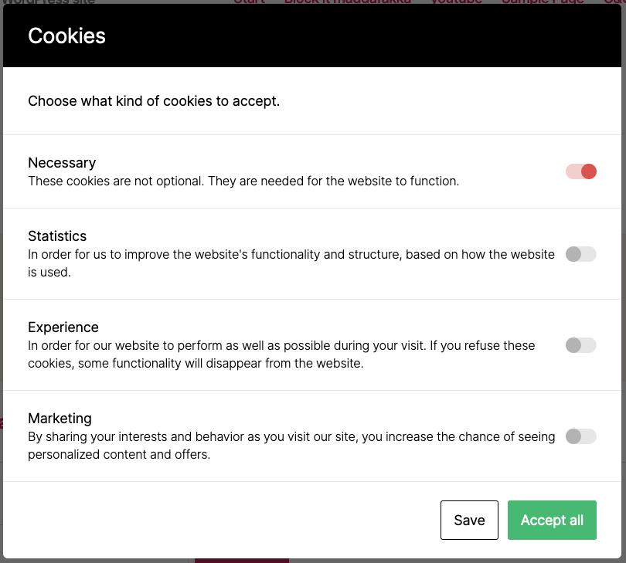Click the Statistics category heading
626x563 pixels.
click(x=57, y=236)
